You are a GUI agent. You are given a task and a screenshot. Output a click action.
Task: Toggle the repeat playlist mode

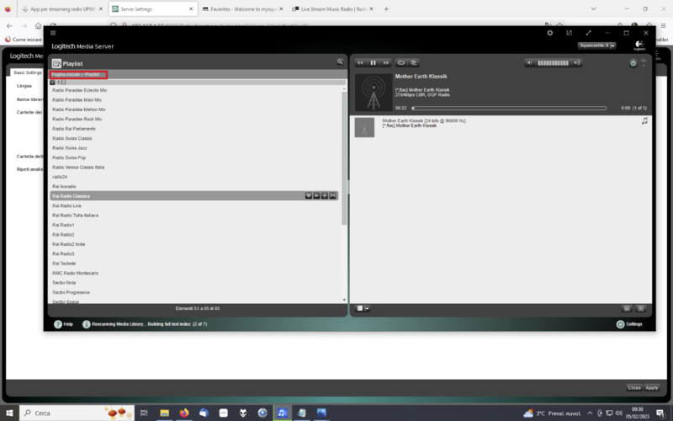click(401, 62)
